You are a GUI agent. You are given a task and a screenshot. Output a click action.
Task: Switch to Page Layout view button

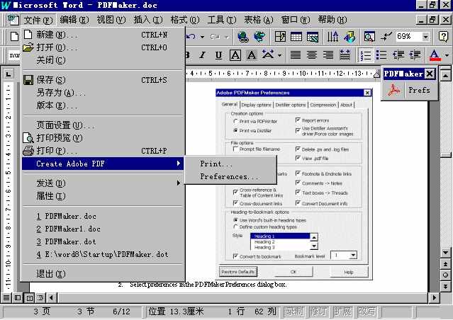click(29, 297)
